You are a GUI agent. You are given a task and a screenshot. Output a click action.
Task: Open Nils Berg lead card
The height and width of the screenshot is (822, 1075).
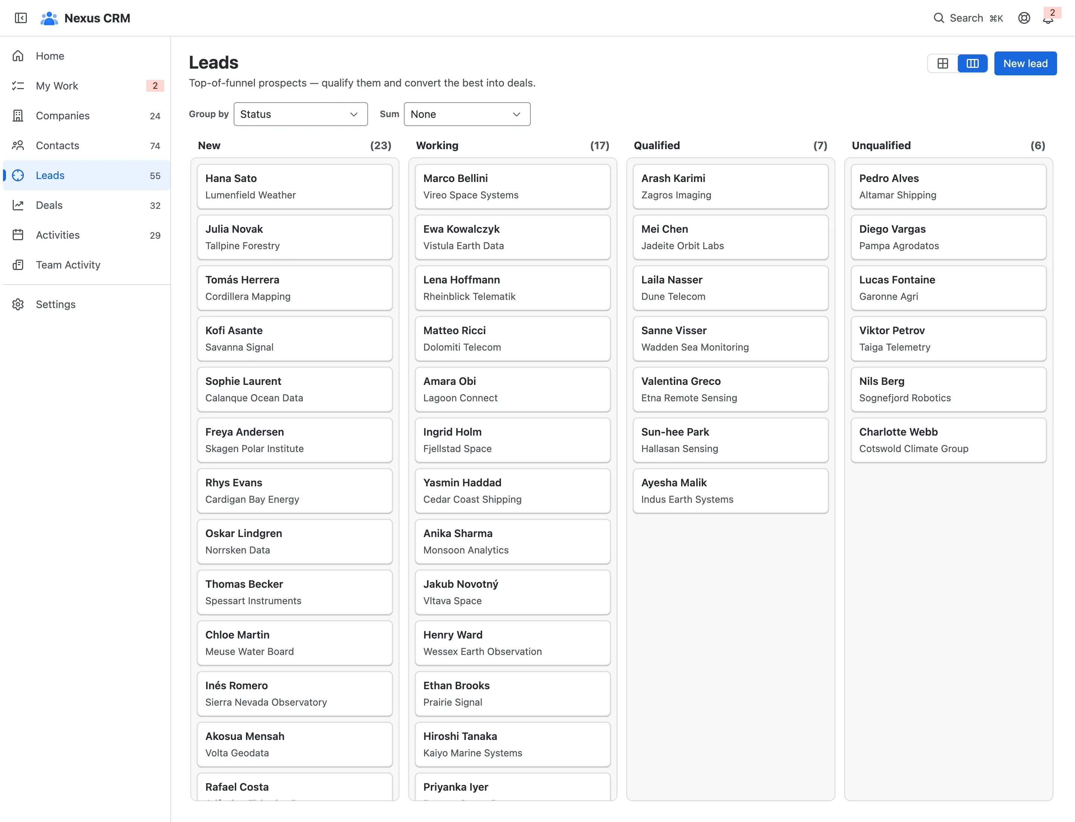click(948, 389)
